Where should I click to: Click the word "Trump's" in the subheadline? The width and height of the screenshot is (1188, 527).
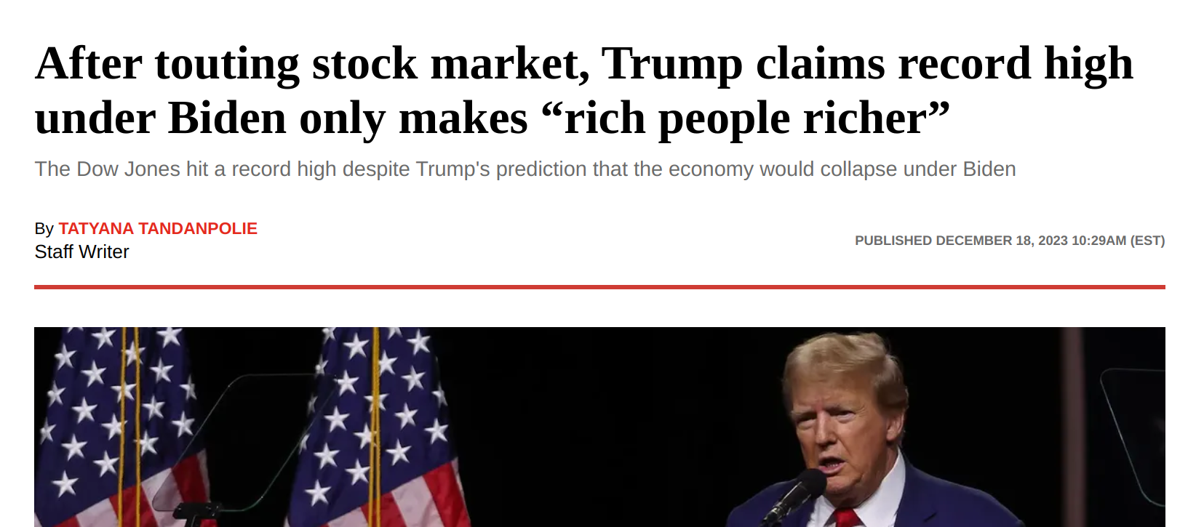click(x=453, y=169)
